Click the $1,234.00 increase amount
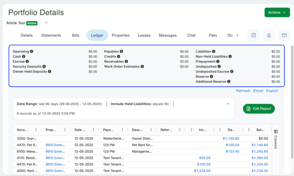 [x=202, y=171]
